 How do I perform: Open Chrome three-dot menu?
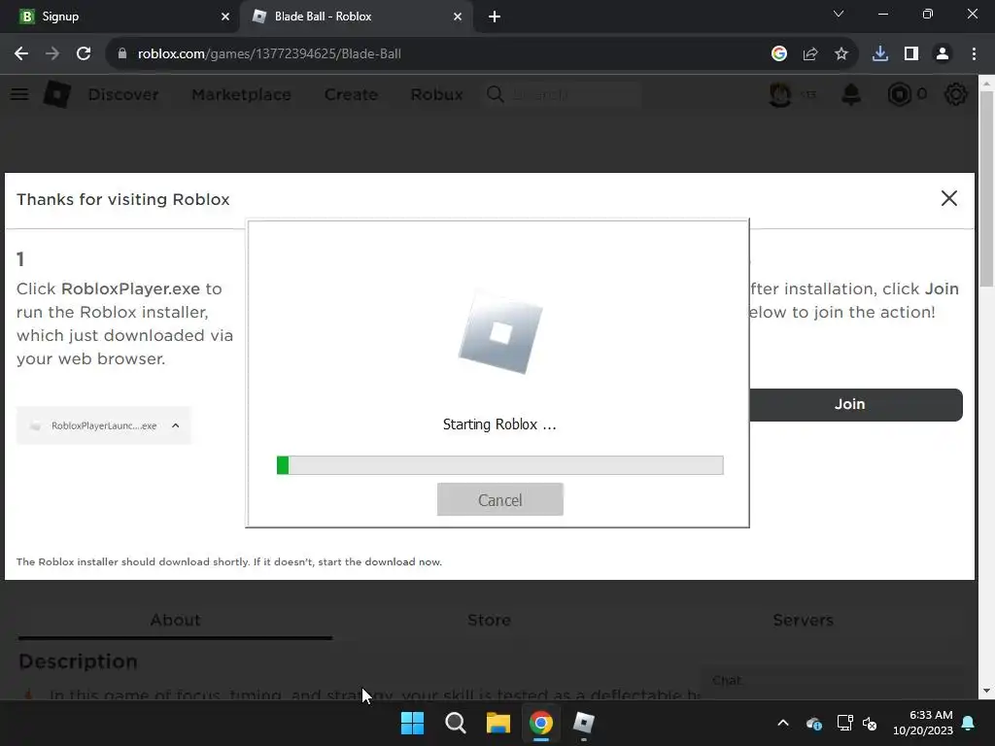coord(974,54)
